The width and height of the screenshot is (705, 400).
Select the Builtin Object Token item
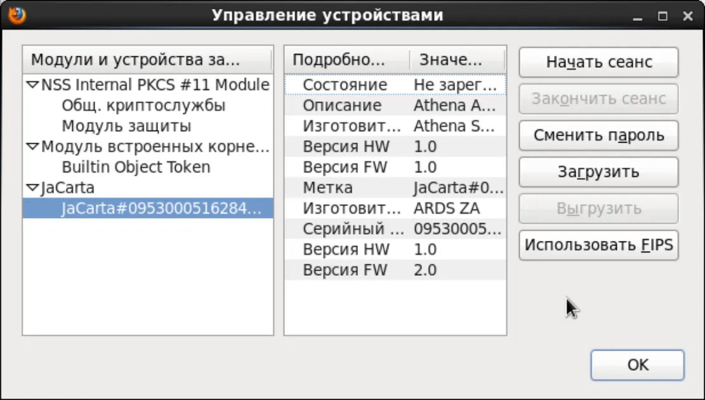point(148,167)
